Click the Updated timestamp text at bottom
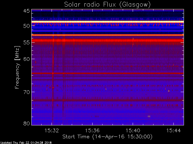 tap(26, 143)
